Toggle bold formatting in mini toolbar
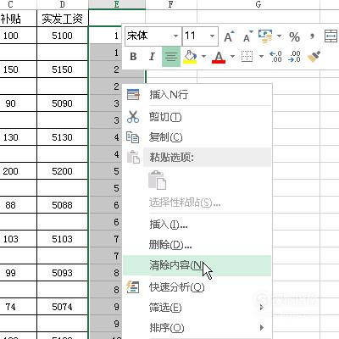This screenshot has width=339, height=339. pyautogui.click(x=133, y=57)
